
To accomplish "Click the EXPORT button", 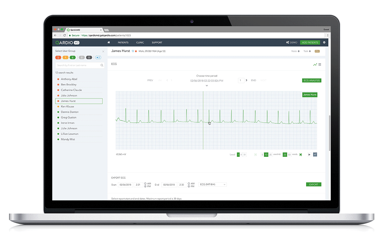I will [314, 184].
